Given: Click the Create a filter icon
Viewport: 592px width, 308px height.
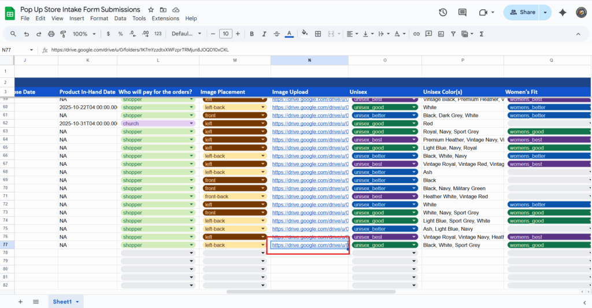Looking at the screenshot, I should (x=453, y=34).
